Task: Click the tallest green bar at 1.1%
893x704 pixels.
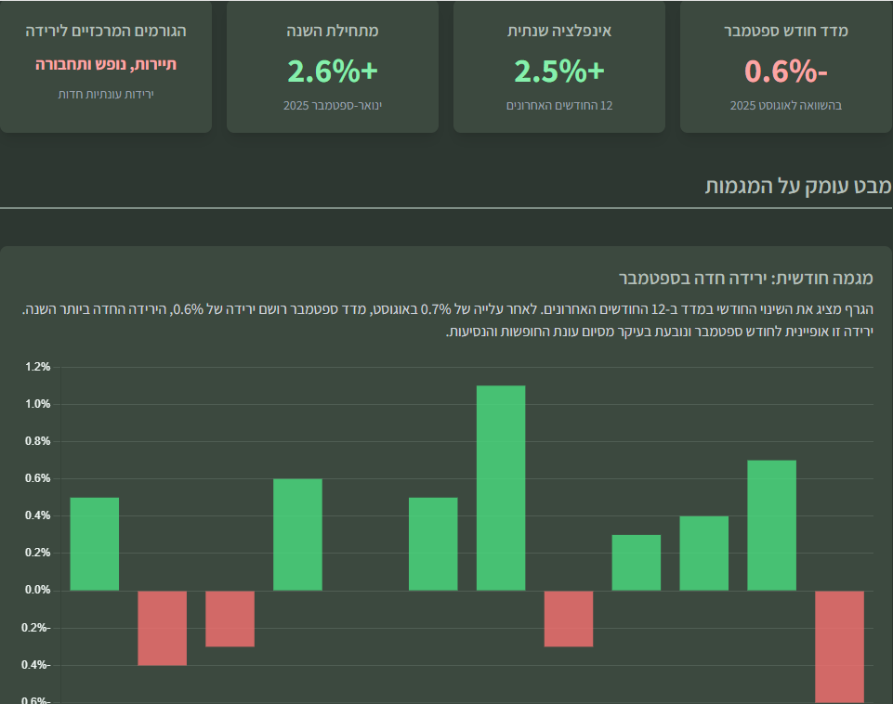Action: click(501, 488)
